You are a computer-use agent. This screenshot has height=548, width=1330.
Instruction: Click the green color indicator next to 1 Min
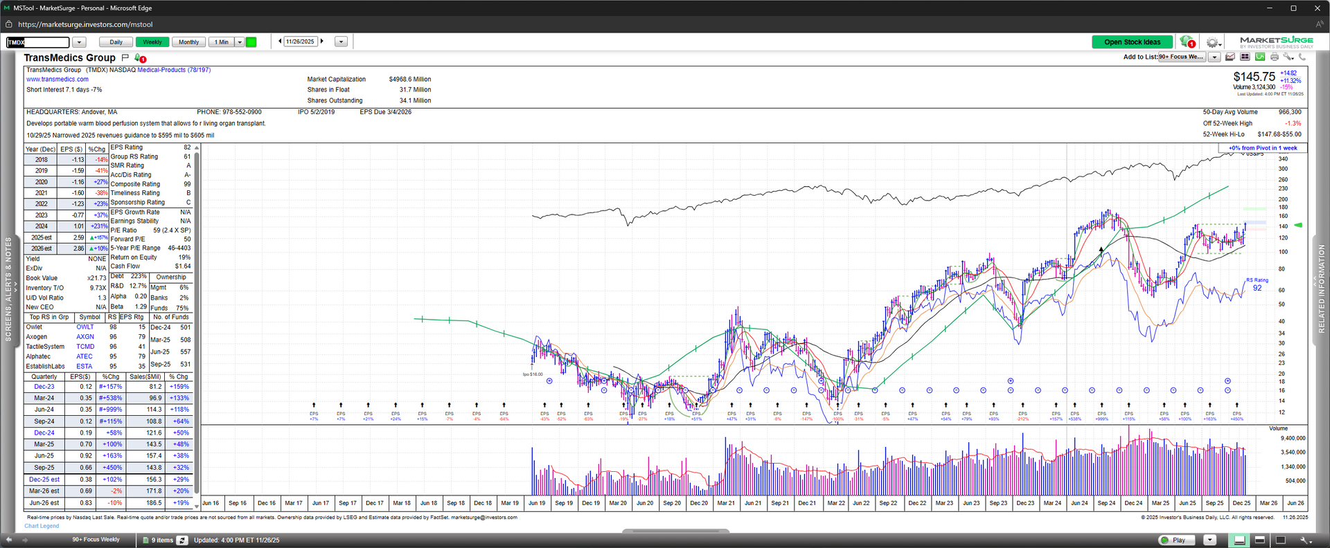(x=251, y=42)
